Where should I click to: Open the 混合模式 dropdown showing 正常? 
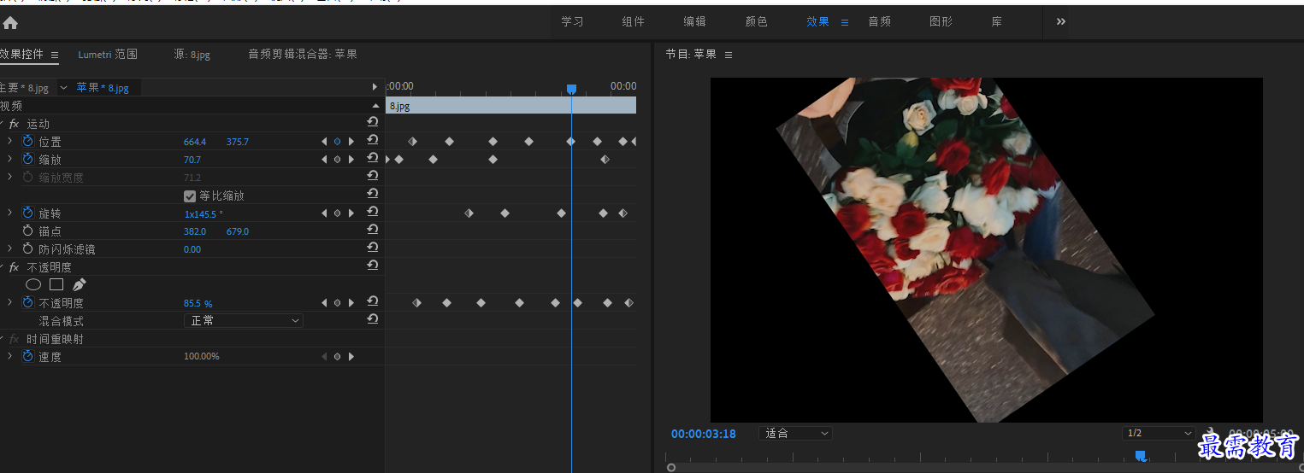click(x=244, y=320)
